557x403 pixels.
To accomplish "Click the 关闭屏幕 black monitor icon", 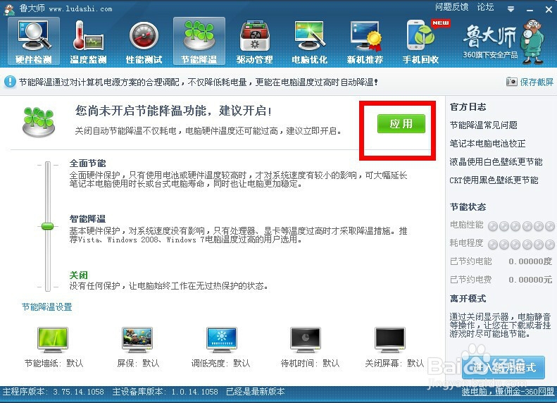I will (390, 340).
